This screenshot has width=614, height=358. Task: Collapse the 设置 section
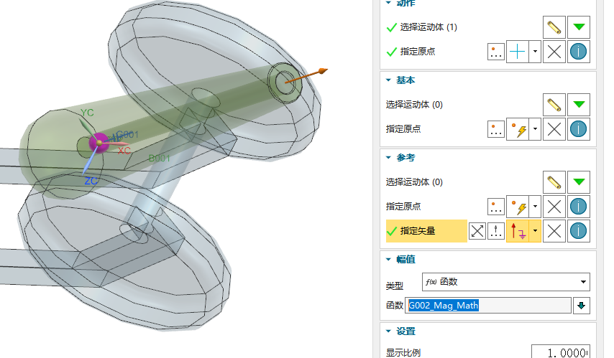click(x=389, y=331)
